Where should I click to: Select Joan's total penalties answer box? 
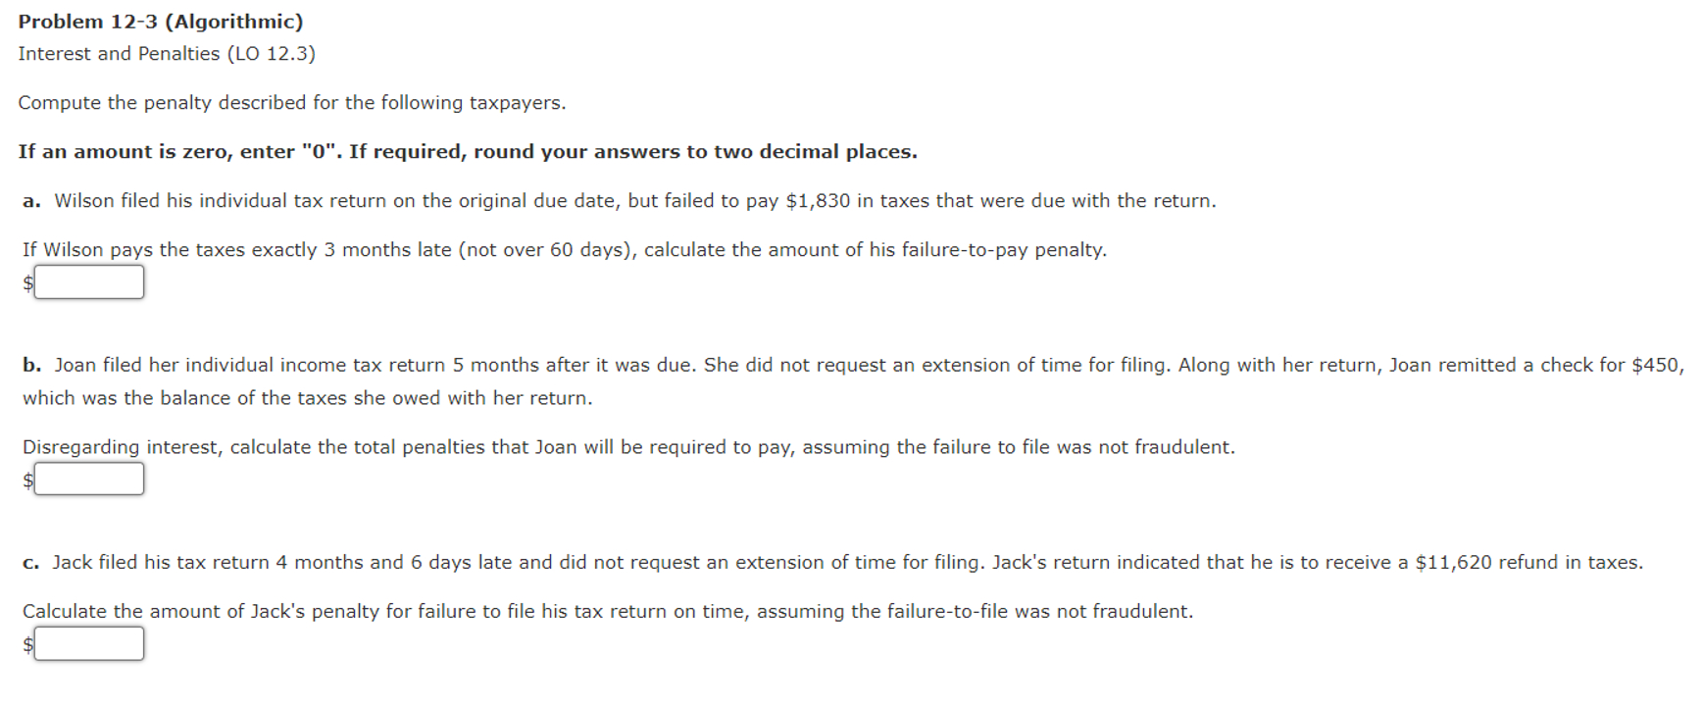click(88, 479)
